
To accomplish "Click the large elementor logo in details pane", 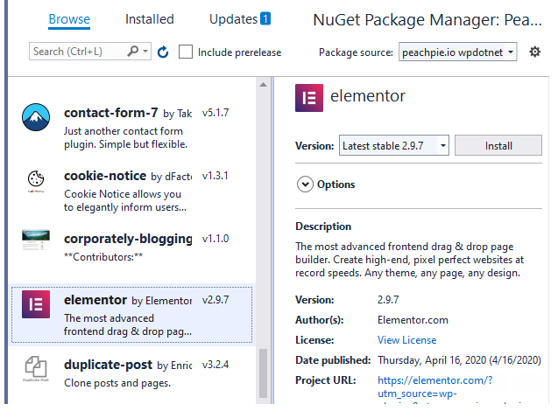I will 309,98.
